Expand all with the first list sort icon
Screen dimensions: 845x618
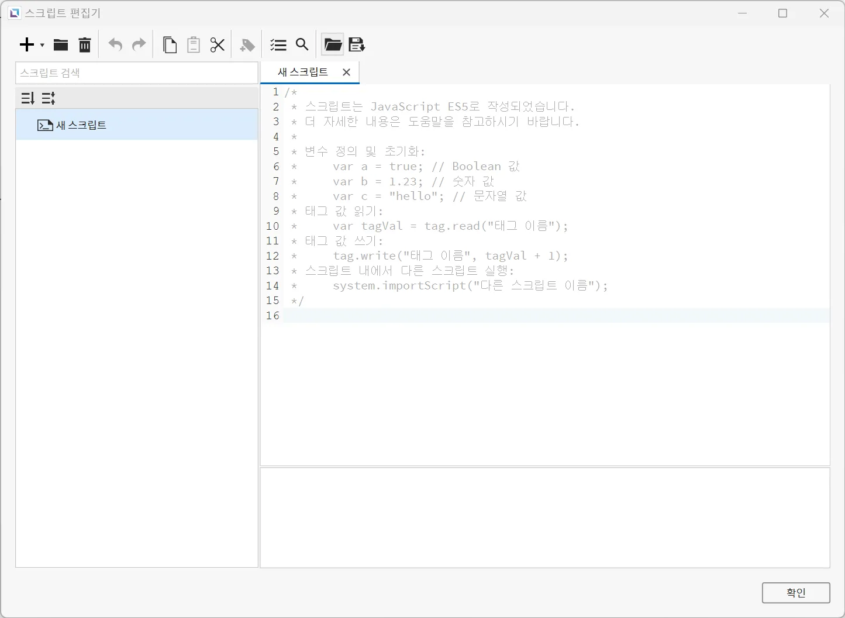coord(28,98)
